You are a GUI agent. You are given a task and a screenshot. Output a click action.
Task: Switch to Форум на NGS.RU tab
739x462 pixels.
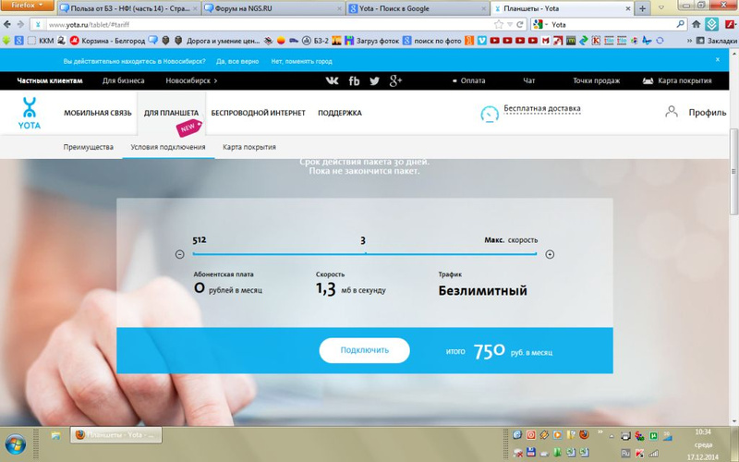coord(273,8)
